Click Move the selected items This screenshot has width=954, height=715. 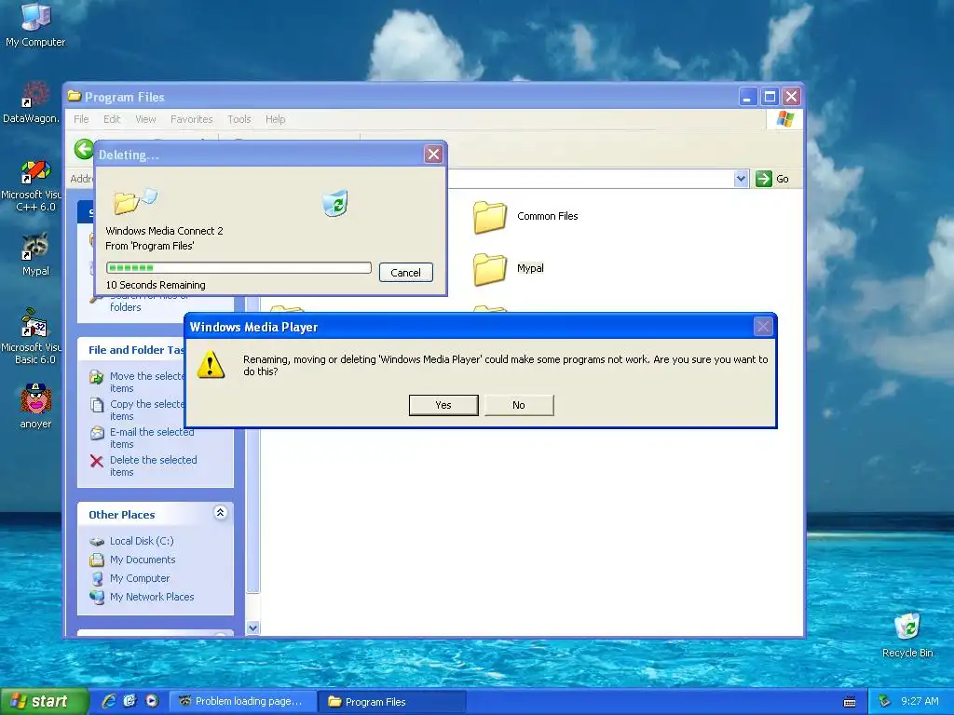[x=146, y=383]
